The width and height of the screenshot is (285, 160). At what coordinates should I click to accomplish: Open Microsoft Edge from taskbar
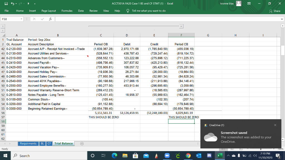point(114,156)
